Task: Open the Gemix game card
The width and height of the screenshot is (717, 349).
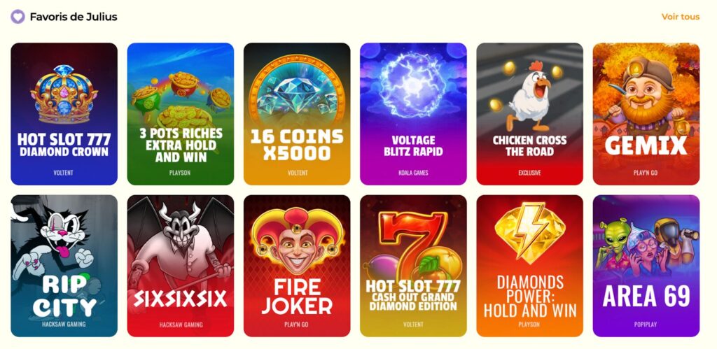Action: [x=646, y=114]
